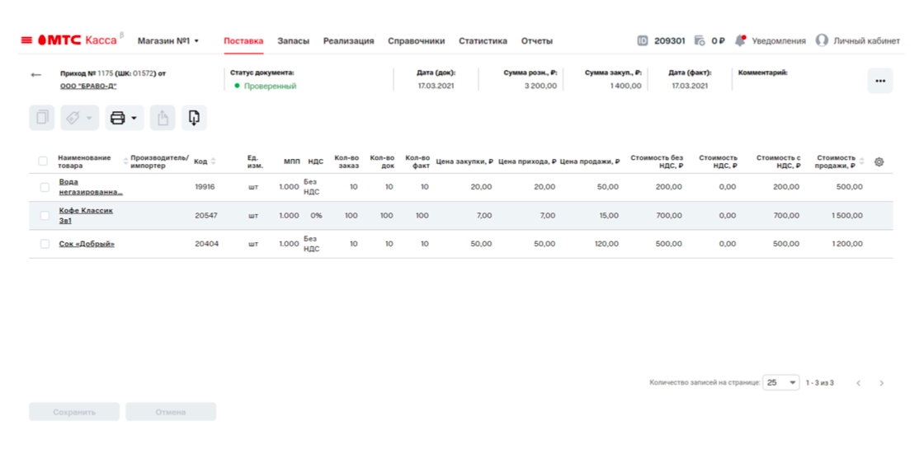This screenshot has width=924, height=463.
Task: Click the share/export toolbar icon
Action: click(163, 118)
